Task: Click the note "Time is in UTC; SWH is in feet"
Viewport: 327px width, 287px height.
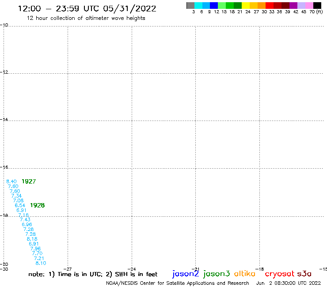Action: point(93,274)
